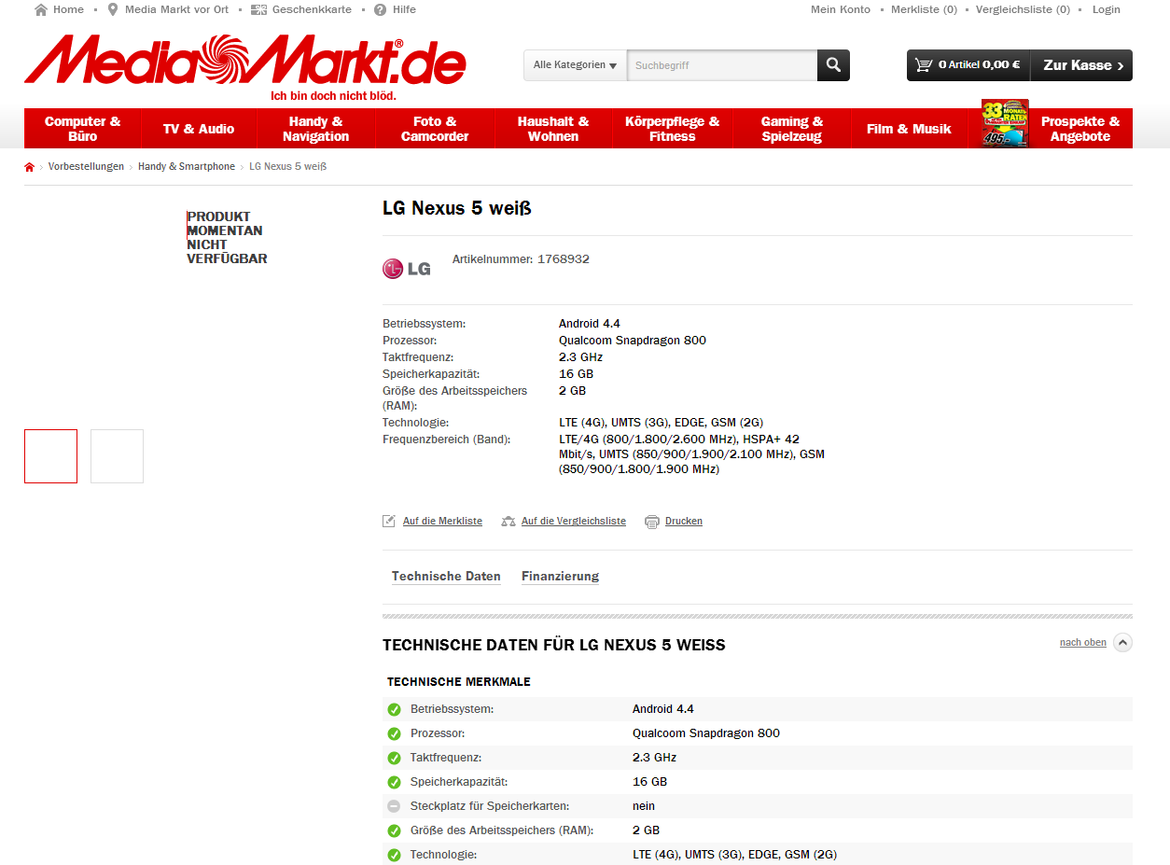Click the printer icon next to Drucken
1170x865 pixels.
coord(652,522)
